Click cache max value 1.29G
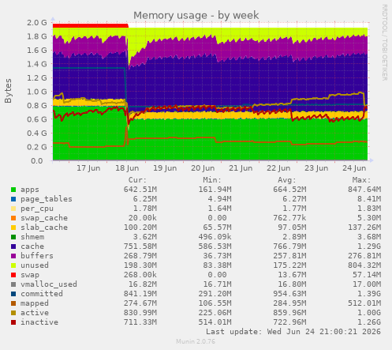This screenshot has height=350, width=392. click(x=369, y=247)
